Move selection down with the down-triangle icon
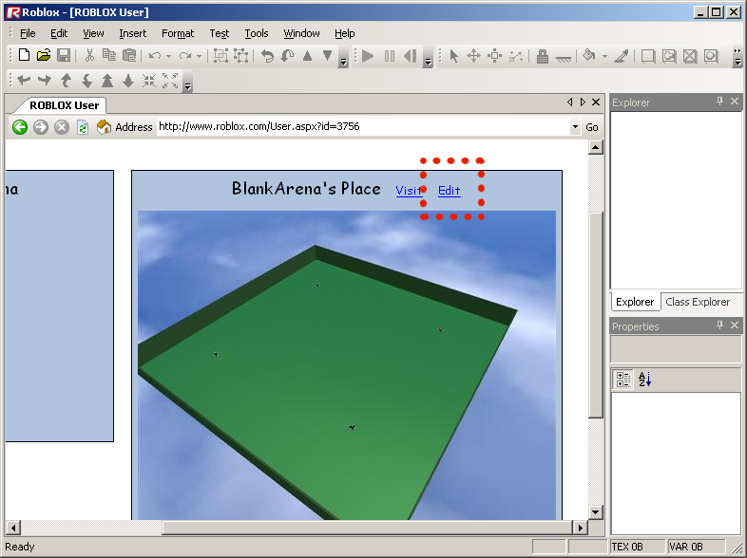The height and width of the screenshot is (558, 747). click(327, 56)
